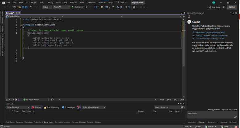Expand the IIS Express dropdown arrow
Image resolution: width=240 pixels, height=128 pixels.
(x=84, y=7)
